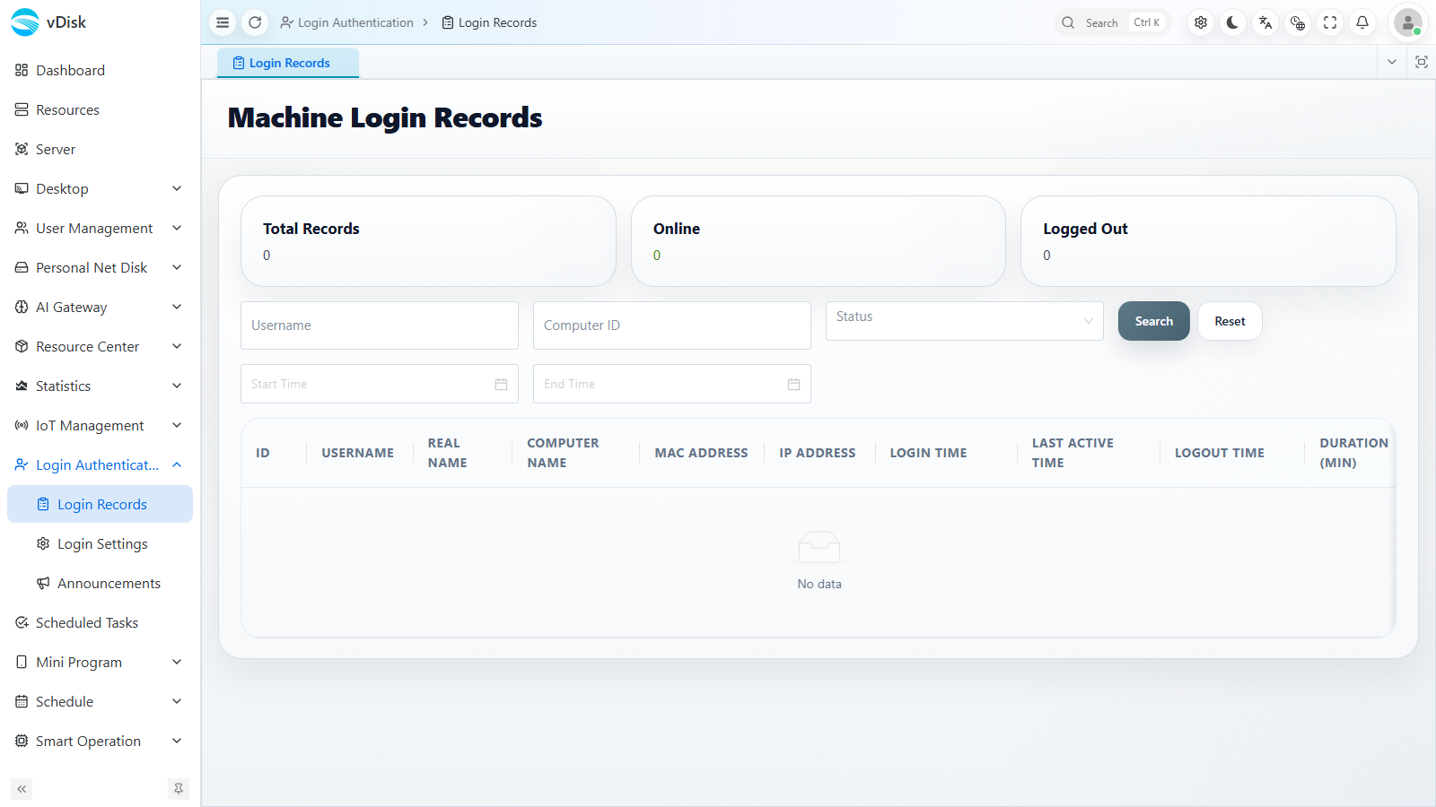Collapse Login Authentication menu
The width and height of the screenshot is (1436, 807).
pos(100,464)
